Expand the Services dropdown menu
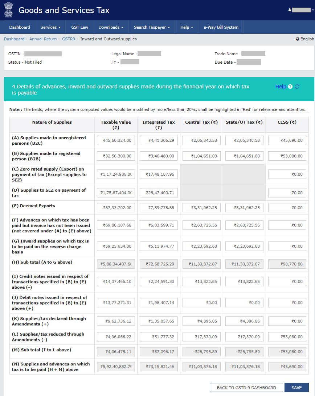Screen dimensions: 315x396 pyautogui.click(x=50, y=27)
